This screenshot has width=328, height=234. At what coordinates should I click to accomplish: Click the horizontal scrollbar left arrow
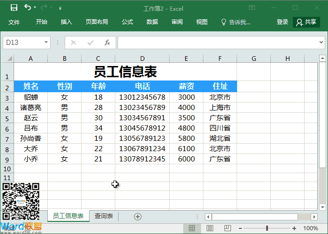[x=208, y=217]
